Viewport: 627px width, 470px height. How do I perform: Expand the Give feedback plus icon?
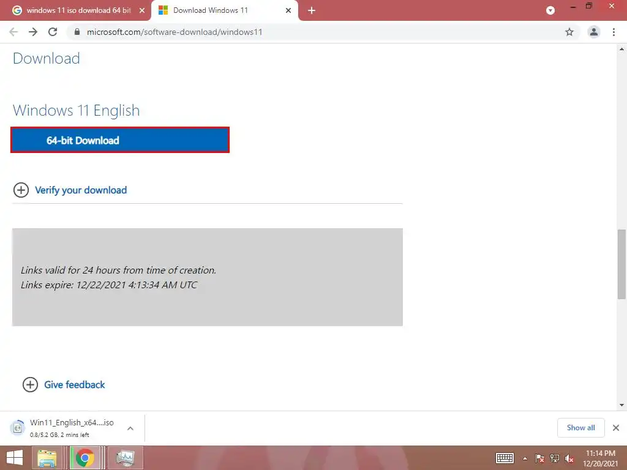click(31, 385)
